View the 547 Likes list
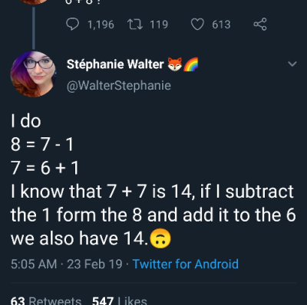 120,300
